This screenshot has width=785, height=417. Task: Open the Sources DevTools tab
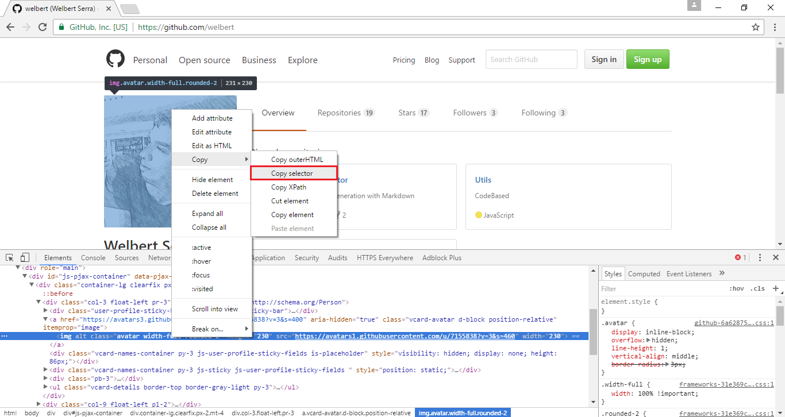[x=126, y=258]
